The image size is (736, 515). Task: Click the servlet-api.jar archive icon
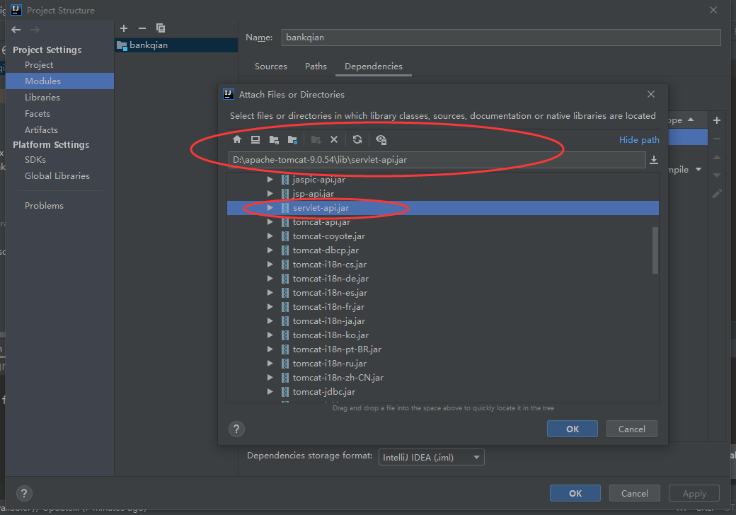[285, 208]
